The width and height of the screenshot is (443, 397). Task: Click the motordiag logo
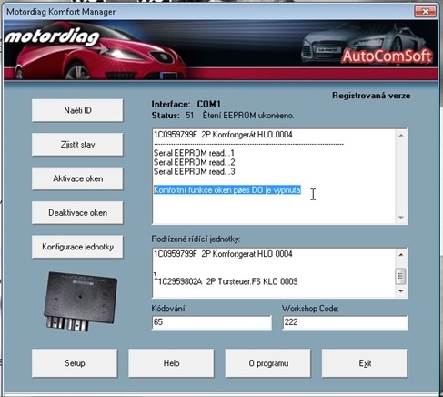tap(52, 37)
